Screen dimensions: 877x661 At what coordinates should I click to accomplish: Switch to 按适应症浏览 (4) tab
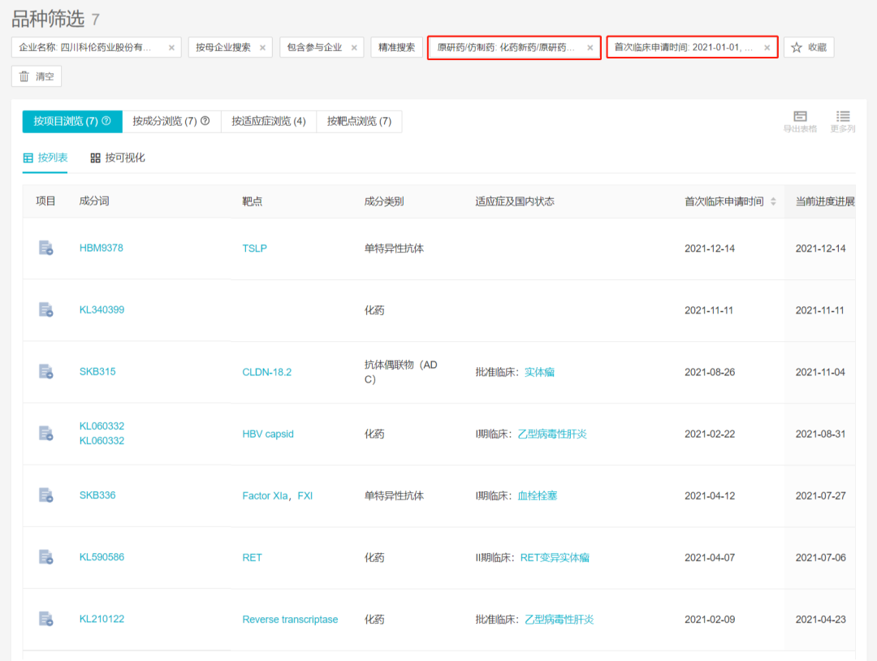[268, 121]
